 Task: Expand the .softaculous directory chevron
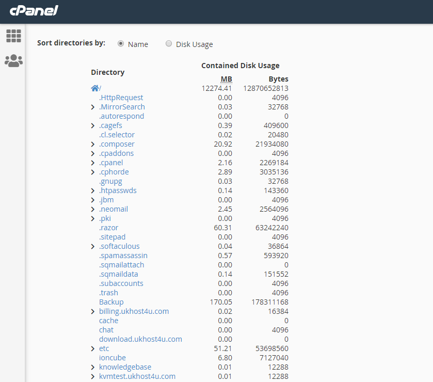[x=93, y=246]
